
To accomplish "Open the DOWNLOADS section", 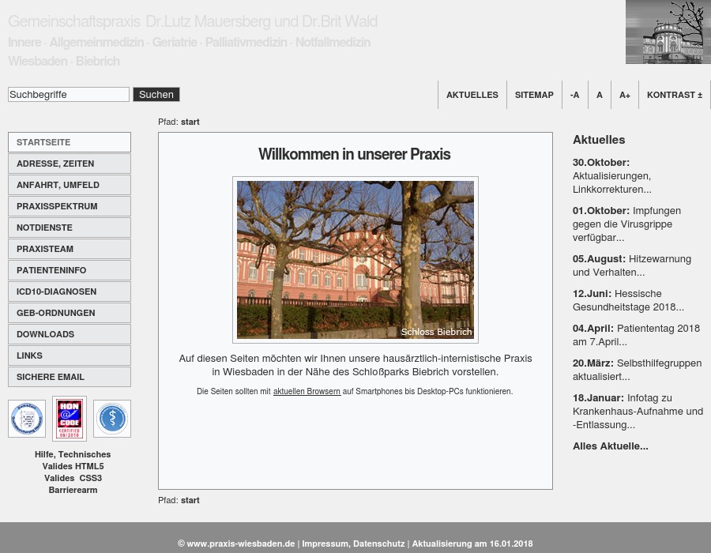I will pos(70,334).
